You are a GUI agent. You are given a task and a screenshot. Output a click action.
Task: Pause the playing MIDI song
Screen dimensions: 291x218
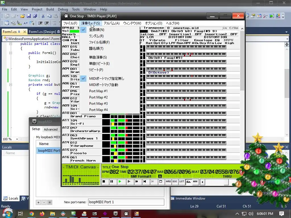point(112,181)
